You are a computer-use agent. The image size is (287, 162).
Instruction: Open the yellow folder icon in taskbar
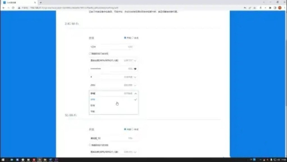coord(45,160)
